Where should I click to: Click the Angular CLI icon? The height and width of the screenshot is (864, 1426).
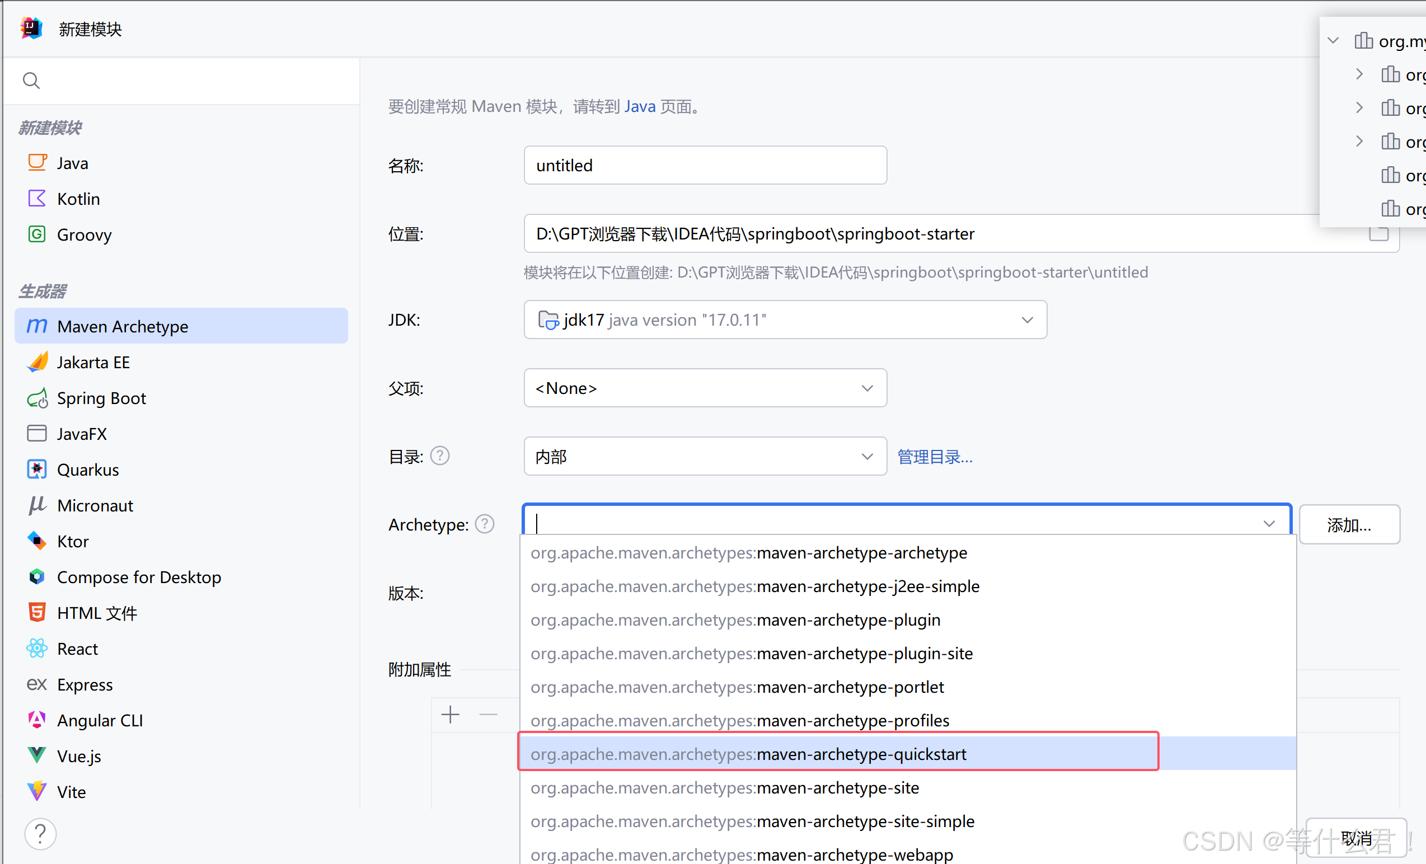coord(37,720)
